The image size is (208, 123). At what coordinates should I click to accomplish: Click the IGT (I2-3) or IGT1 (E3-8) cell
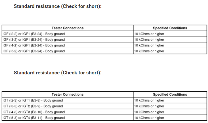(33, 100)
